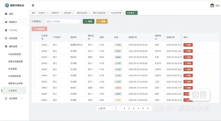
Task: Close the 数据统计 tab with its X
Action: pos(48,13)
